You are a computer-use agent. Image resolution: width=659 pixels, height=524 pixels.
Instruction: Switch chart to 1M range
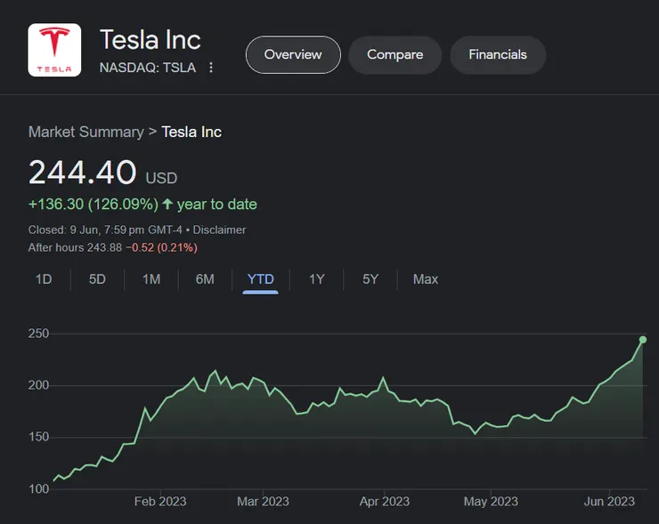point(151,279)
